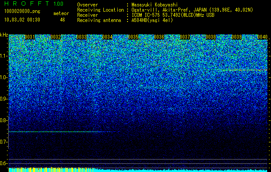Click the Ovserver field label

pos(87,5)
